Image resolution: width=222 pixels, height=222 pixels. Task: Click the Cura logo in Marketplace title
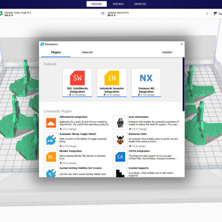point(42,44)
